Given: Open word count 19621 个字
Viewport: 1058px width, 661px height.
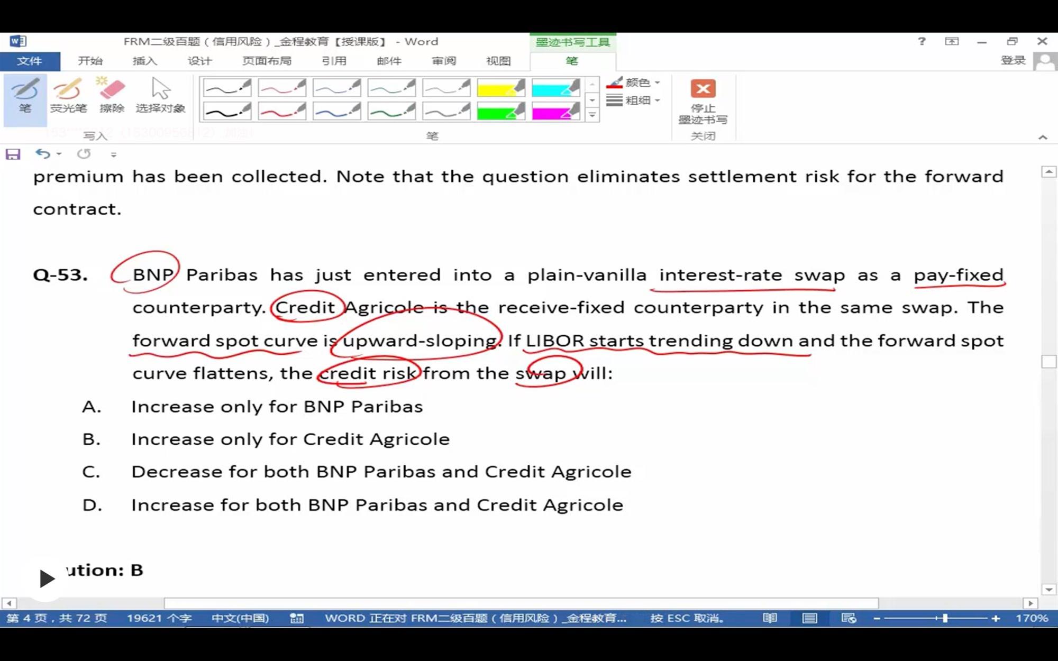Looking at the screenshot, I should [x=159, y=618].
